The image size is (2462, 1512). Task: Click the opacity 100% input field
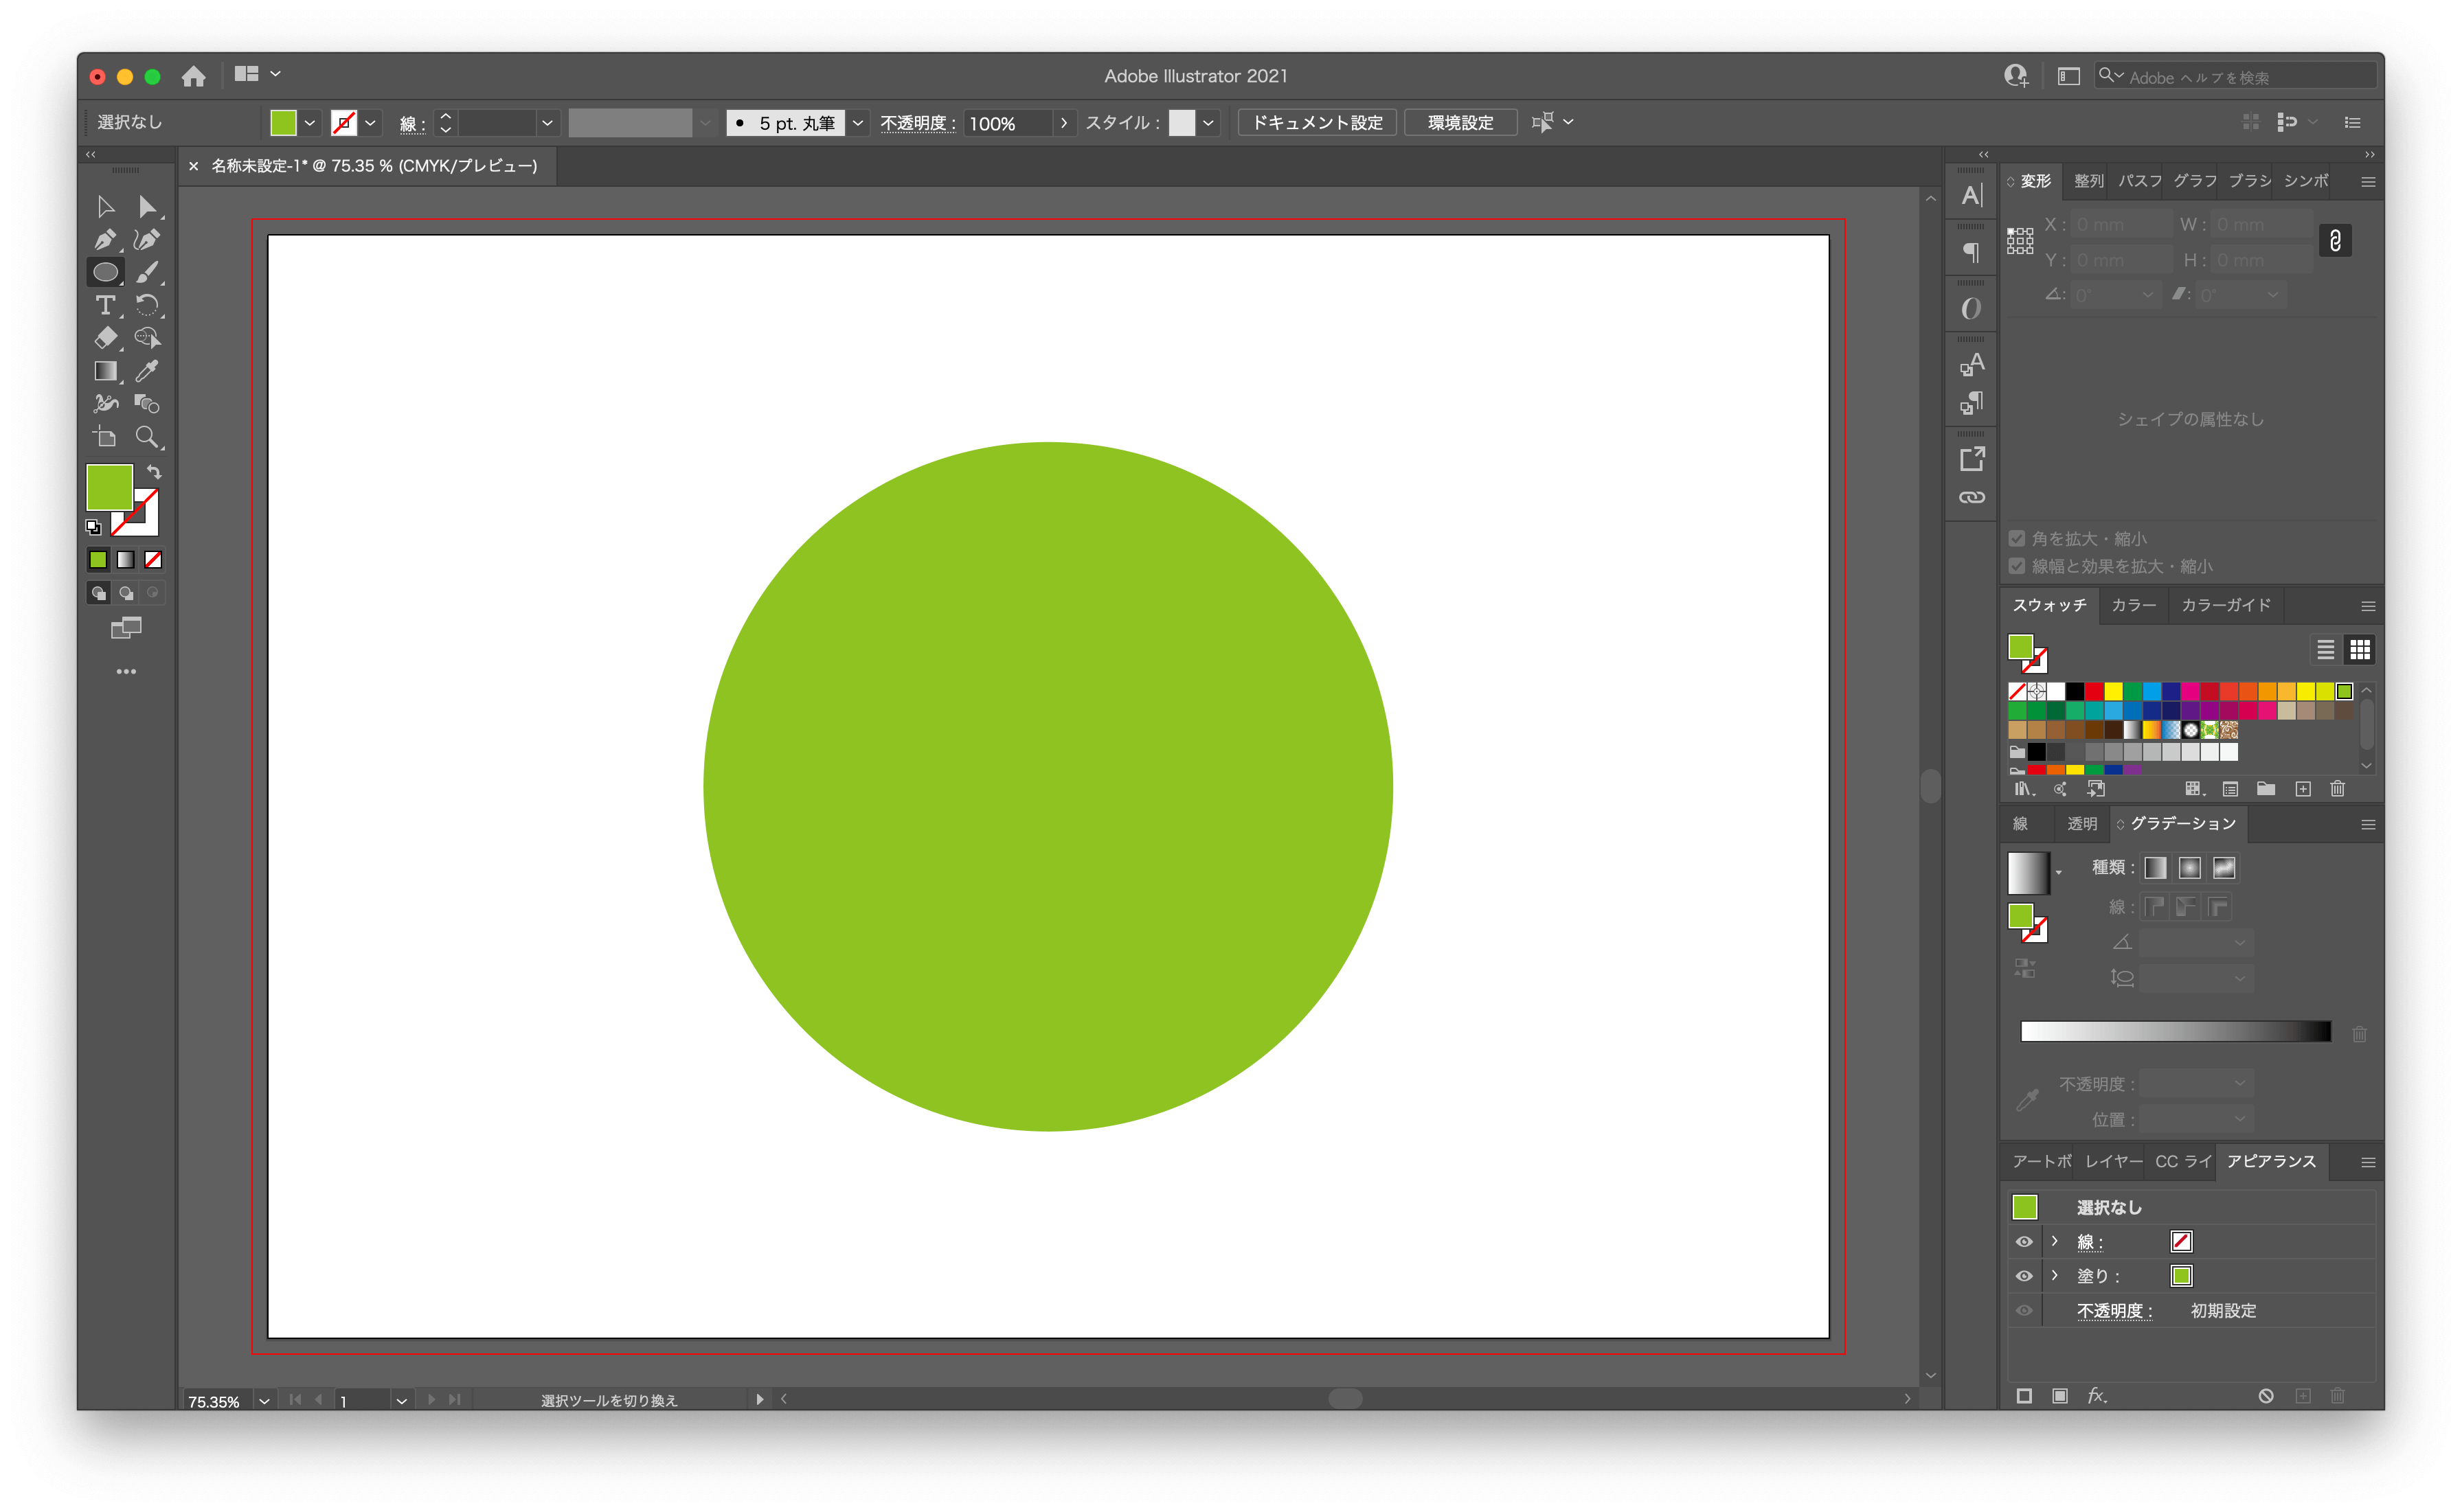(1008, 123)
